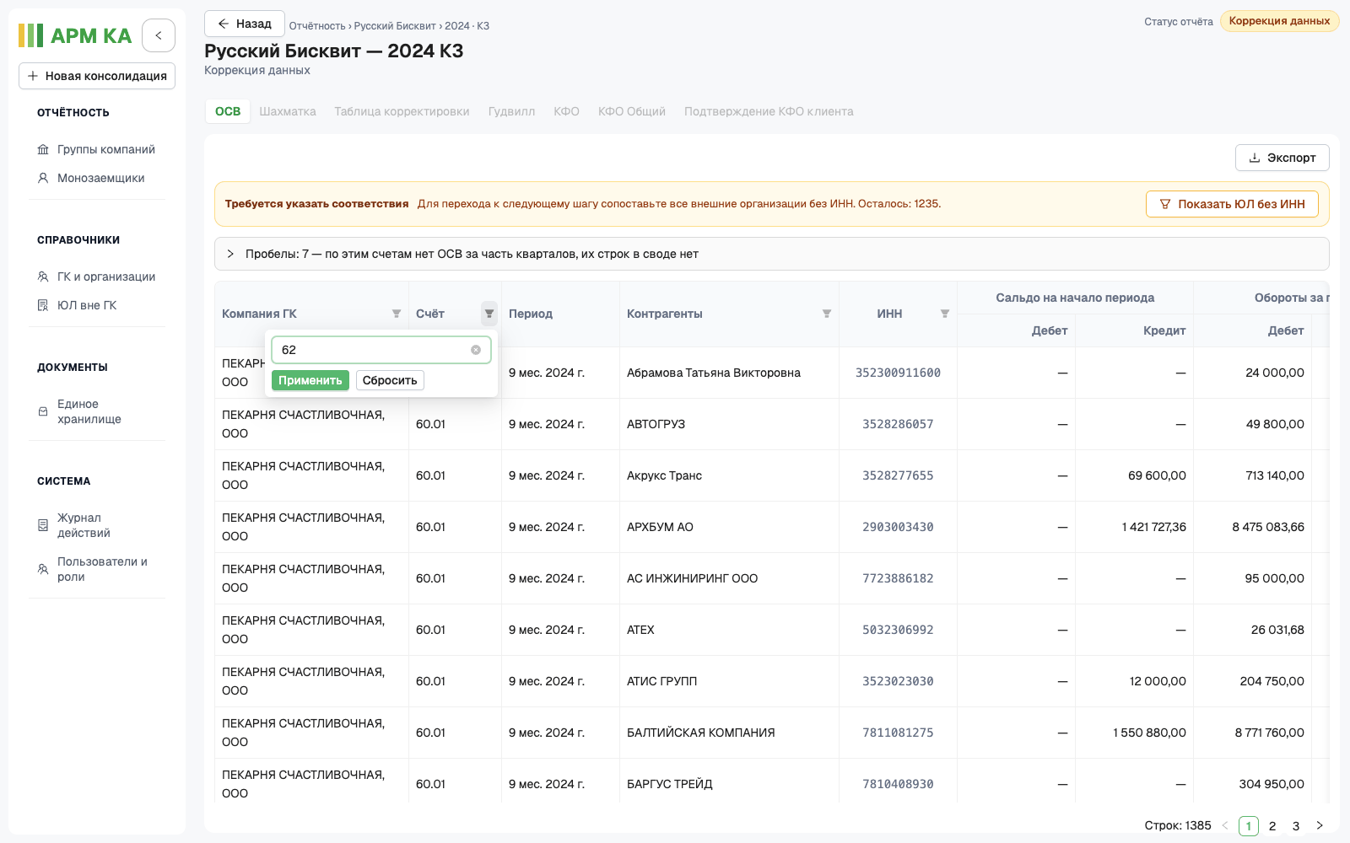Open the Гудвилл tab

511,111
